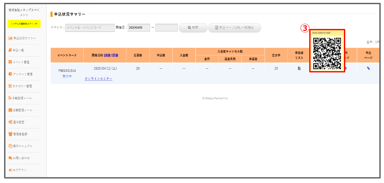Click the 検索 search button
384x183 pixels.
click(x=193, y=28)
